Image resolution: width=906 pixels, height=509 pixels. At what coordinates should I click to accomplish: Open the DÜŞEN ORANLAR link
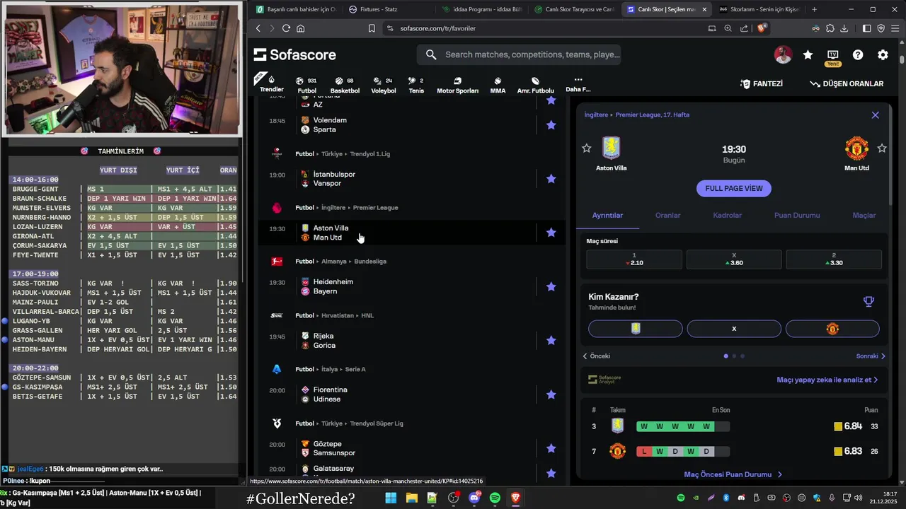tap(847, 83)
